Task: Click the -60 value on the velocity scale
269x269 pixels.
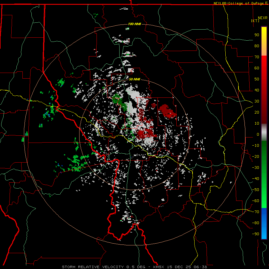Action: click(x=256, y=201)
